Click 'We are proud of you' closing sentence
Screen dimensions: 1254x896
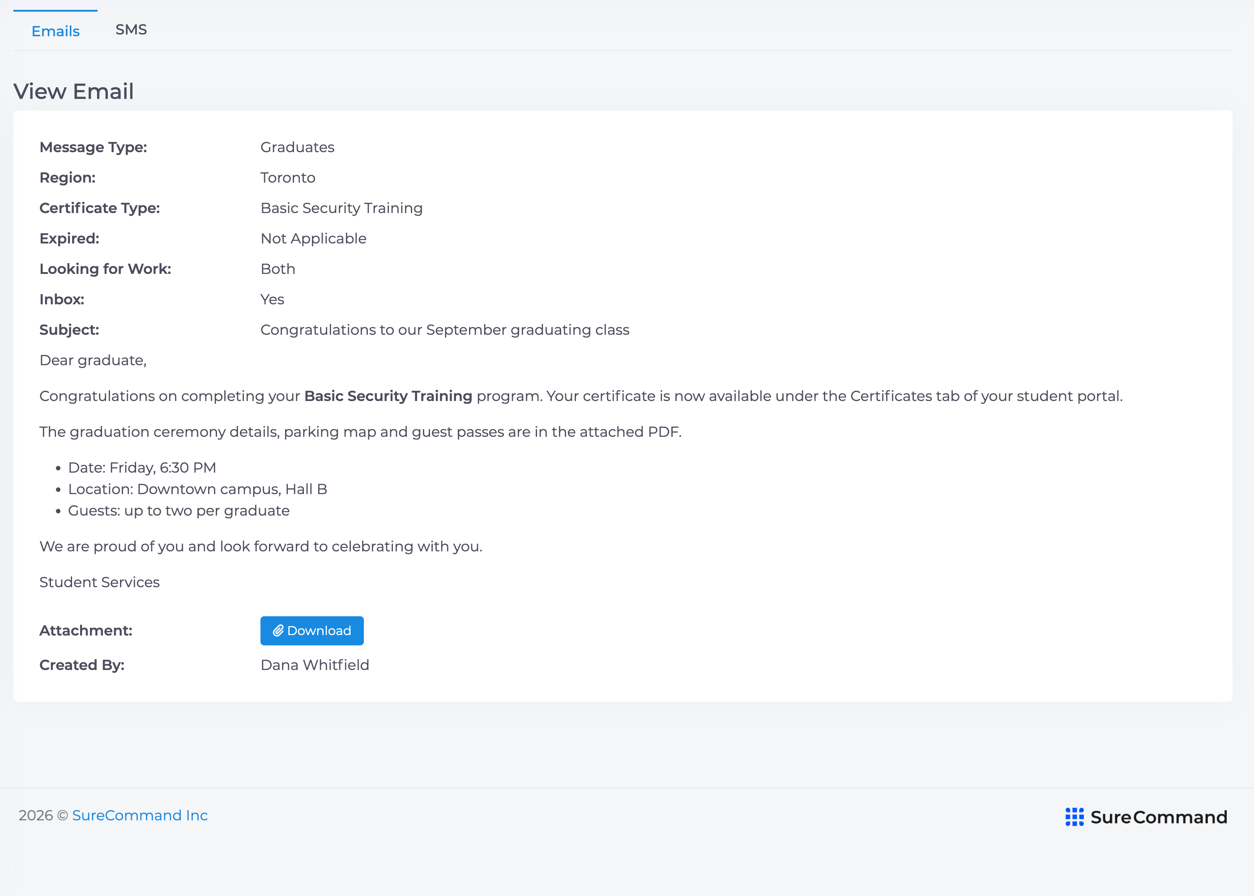tap(261, 547)
